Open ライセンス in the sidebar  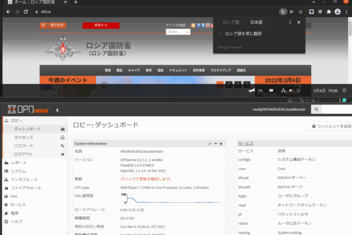tap(35, 138)
